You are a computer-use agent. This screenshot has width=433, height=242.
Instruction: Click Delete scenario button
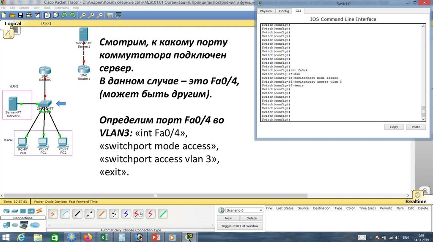coord(252,218)
